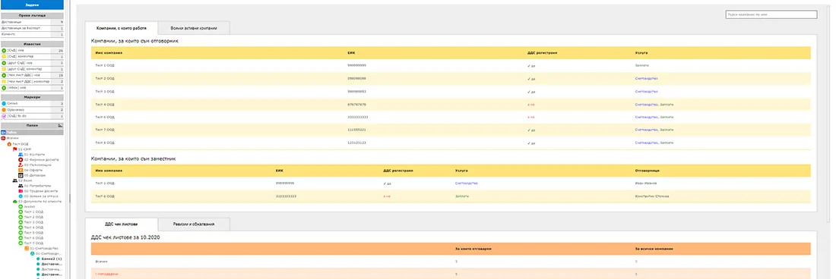
Task: Click 'Компании, за които съм заместник' heading
Action: (134, 158)
